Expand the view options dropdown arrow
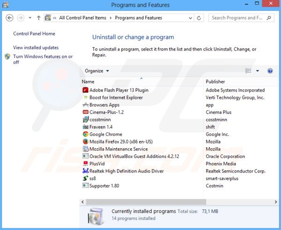The width and height of the screenshot is (281, 230). pyautogui.click(x=258, y=71)
